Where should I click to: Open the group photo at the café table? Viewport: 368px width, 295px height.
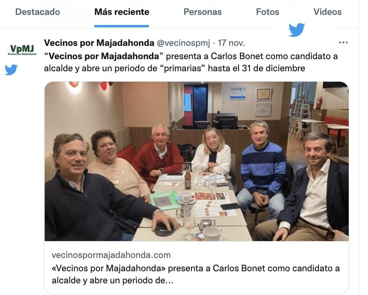[197, 161]
